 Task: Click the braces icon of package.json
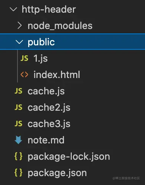coord(19,173)
